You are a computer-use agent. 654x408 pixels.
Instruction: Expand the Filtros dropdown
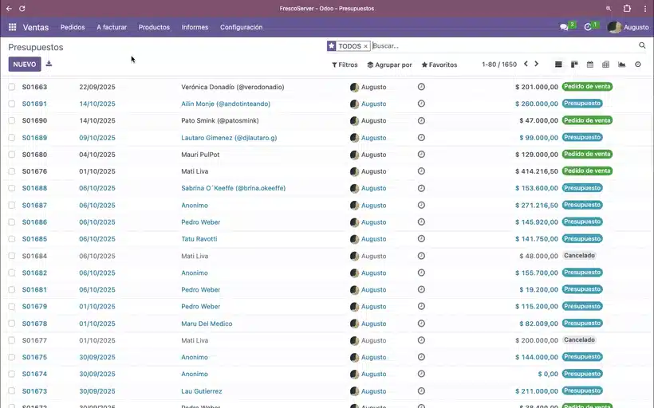point(345,65)
